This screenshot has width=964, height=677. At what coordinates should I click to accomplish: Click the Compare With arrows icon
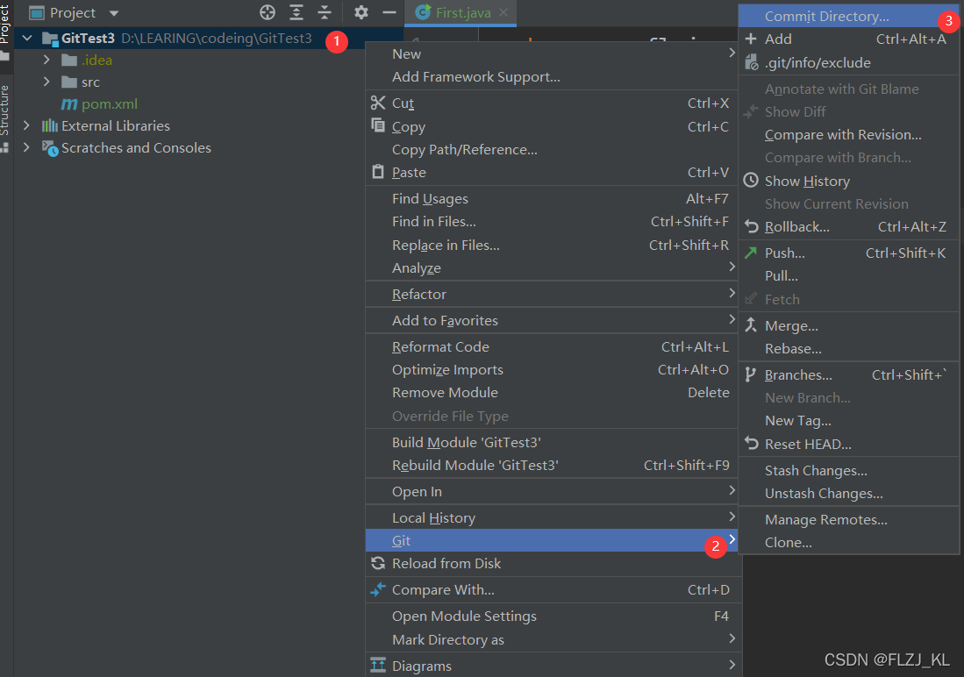378,589
